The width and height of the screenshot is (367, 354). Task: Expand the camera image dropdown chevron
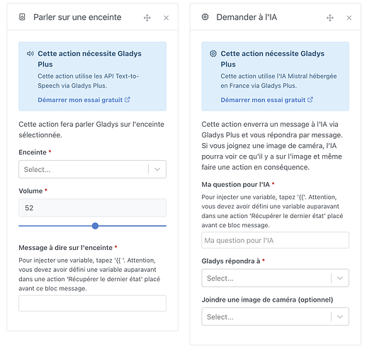pos(340,316)
